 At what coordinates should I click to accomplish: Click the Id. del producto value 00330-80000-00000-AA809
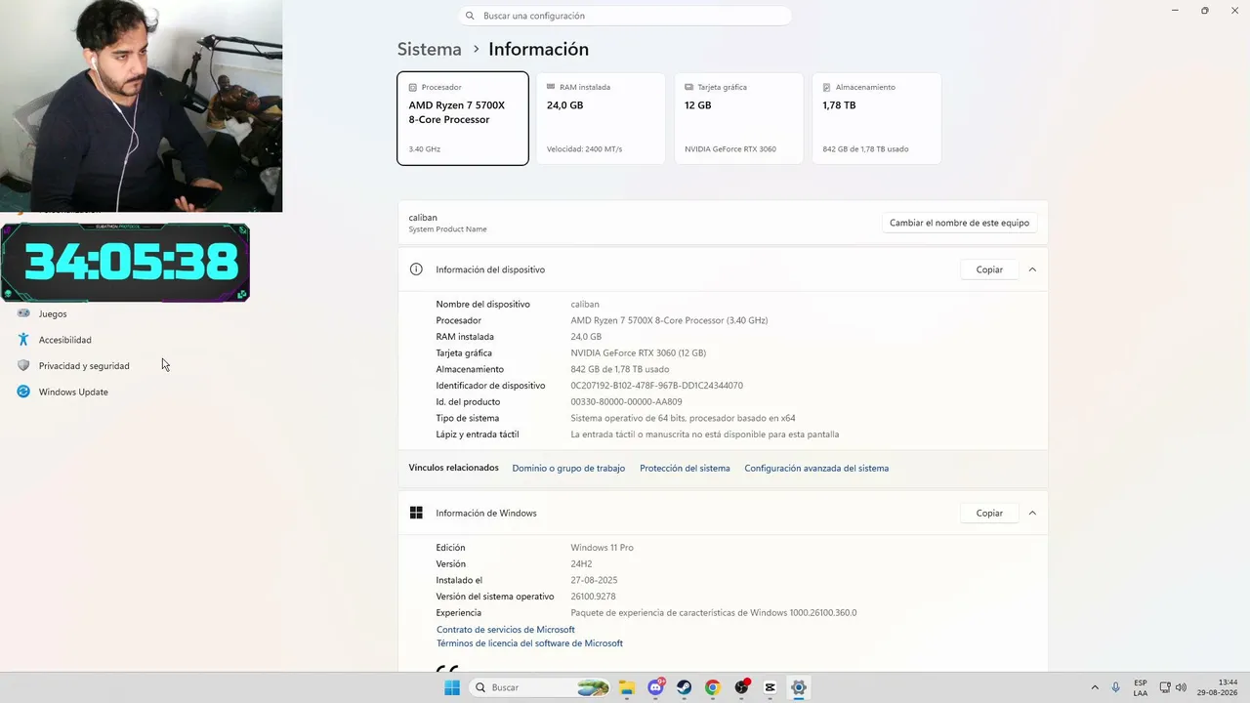626,402
